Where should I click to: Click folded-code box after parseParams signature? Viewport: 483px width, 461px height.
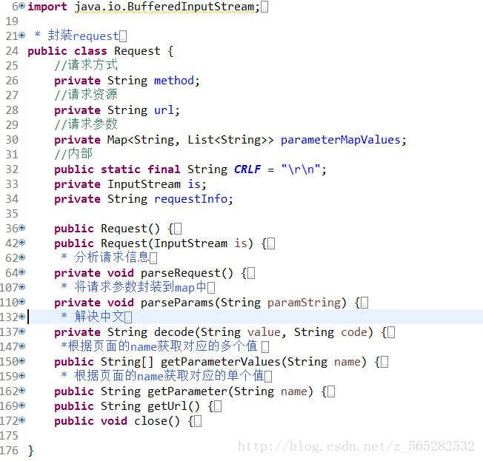pos(364,303)
